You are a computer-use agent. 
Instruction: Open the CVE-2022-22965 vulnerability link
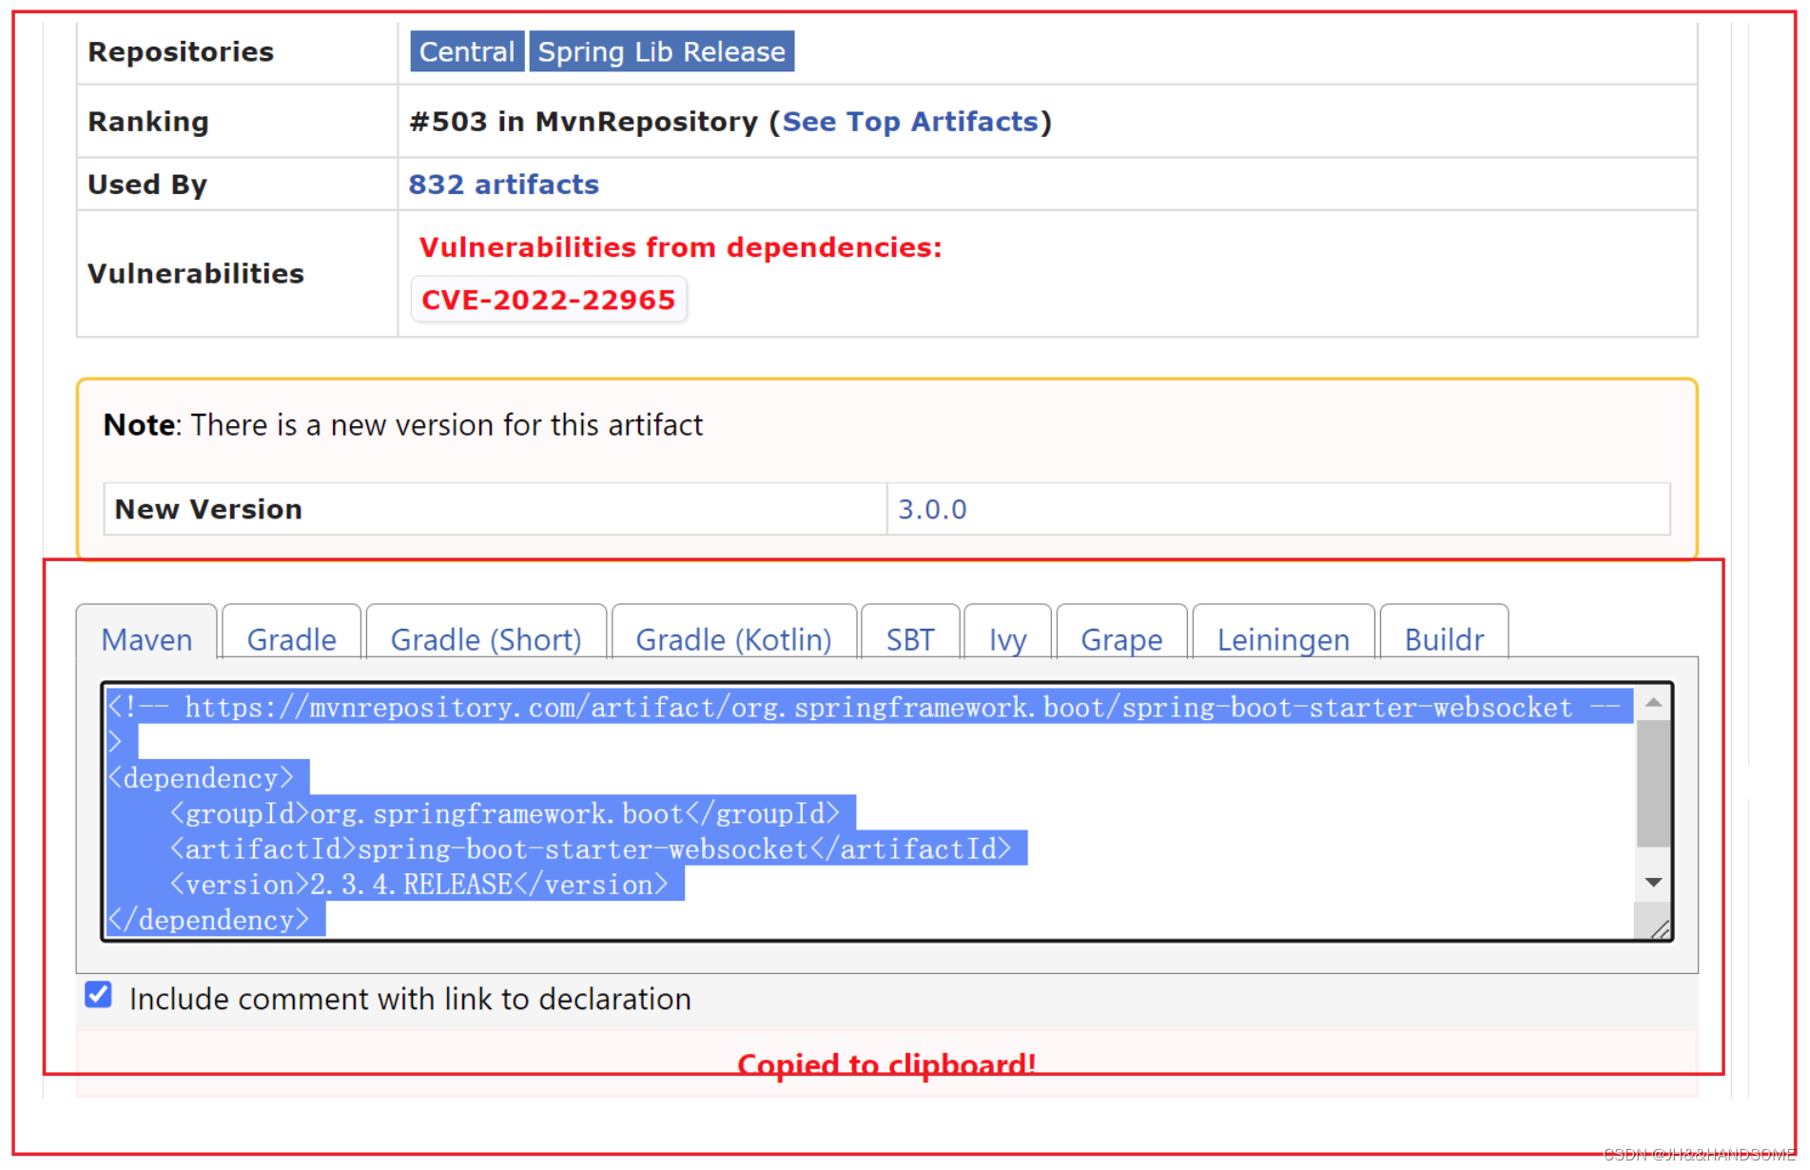click(x=548, y=300)
